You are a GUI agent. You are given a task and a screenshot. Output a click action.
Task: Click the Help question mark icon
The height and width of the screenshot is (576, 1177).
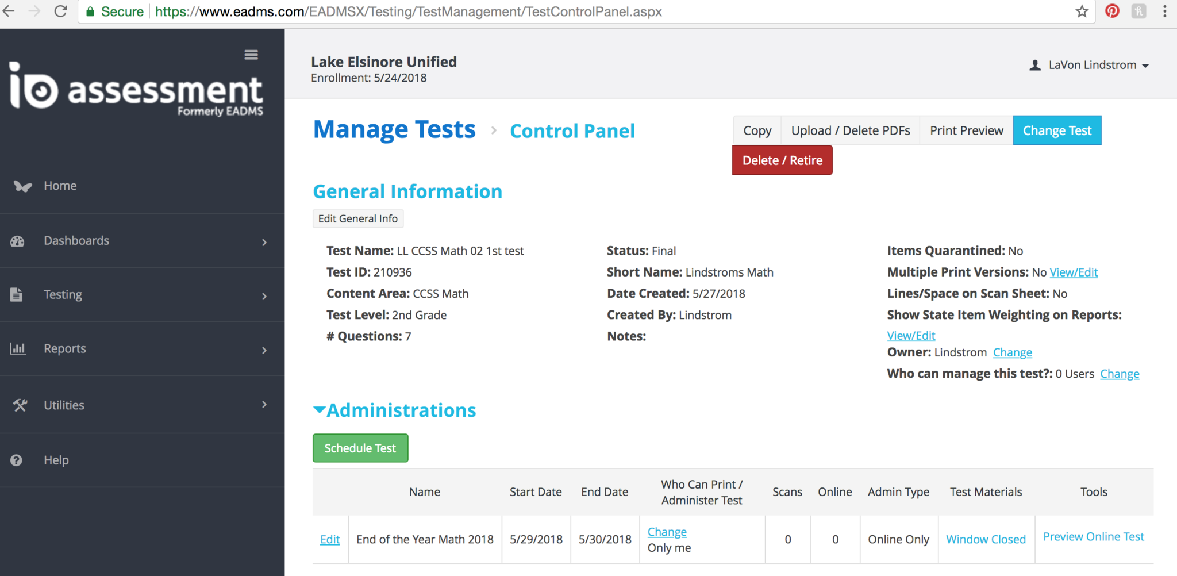click(x=17, y=460)
